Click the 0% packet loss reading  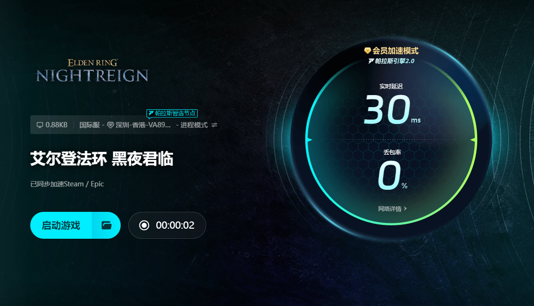click(x=392, y=175)
